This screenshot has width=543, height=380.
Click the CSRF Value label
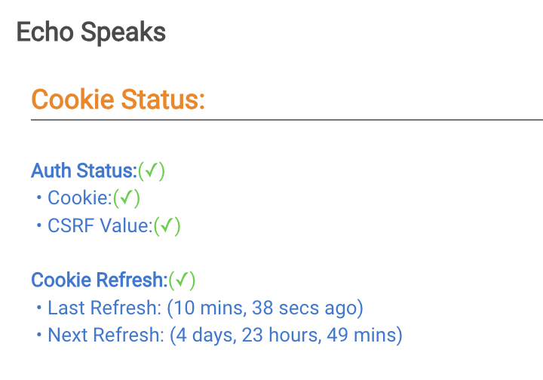(x=100, y=225)
